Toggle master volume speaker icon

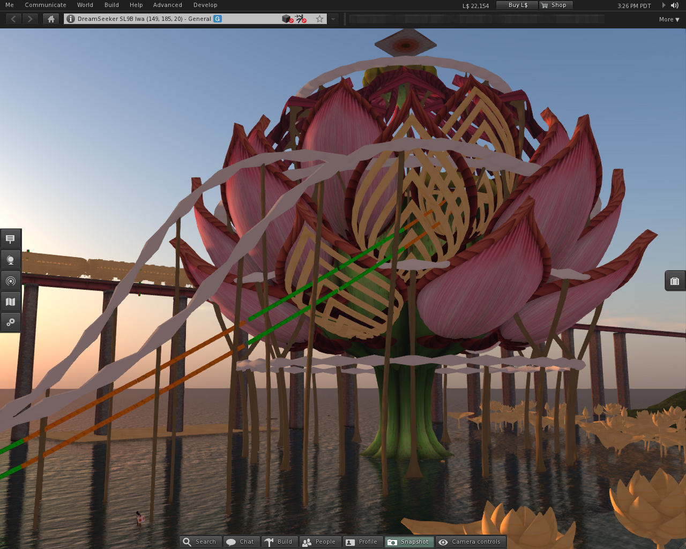pyautogui.click(x=675, y=5)
